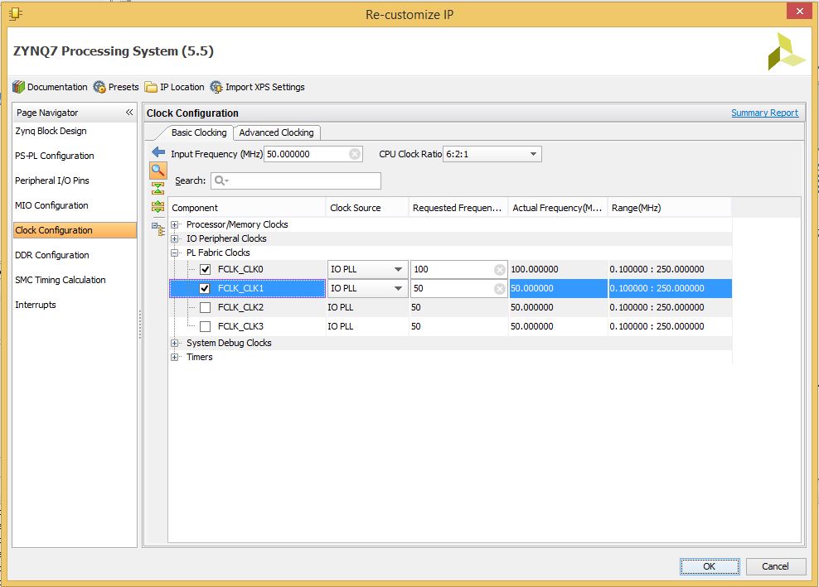Expand the Processor/Memory Clocks node
Image resolution: width=819 pixels, height=587 pixels.
pos(174,224)
